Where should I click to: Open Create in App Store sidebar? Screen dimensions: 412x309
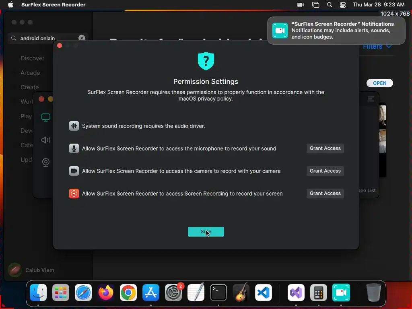29,87
